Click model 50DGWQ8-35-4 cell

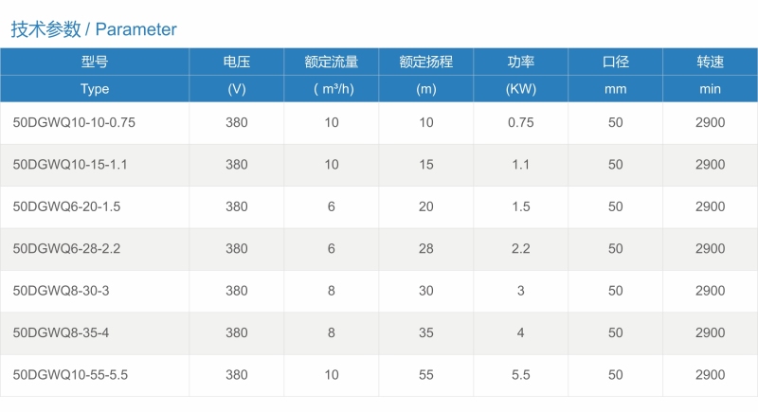coord(95,332)
